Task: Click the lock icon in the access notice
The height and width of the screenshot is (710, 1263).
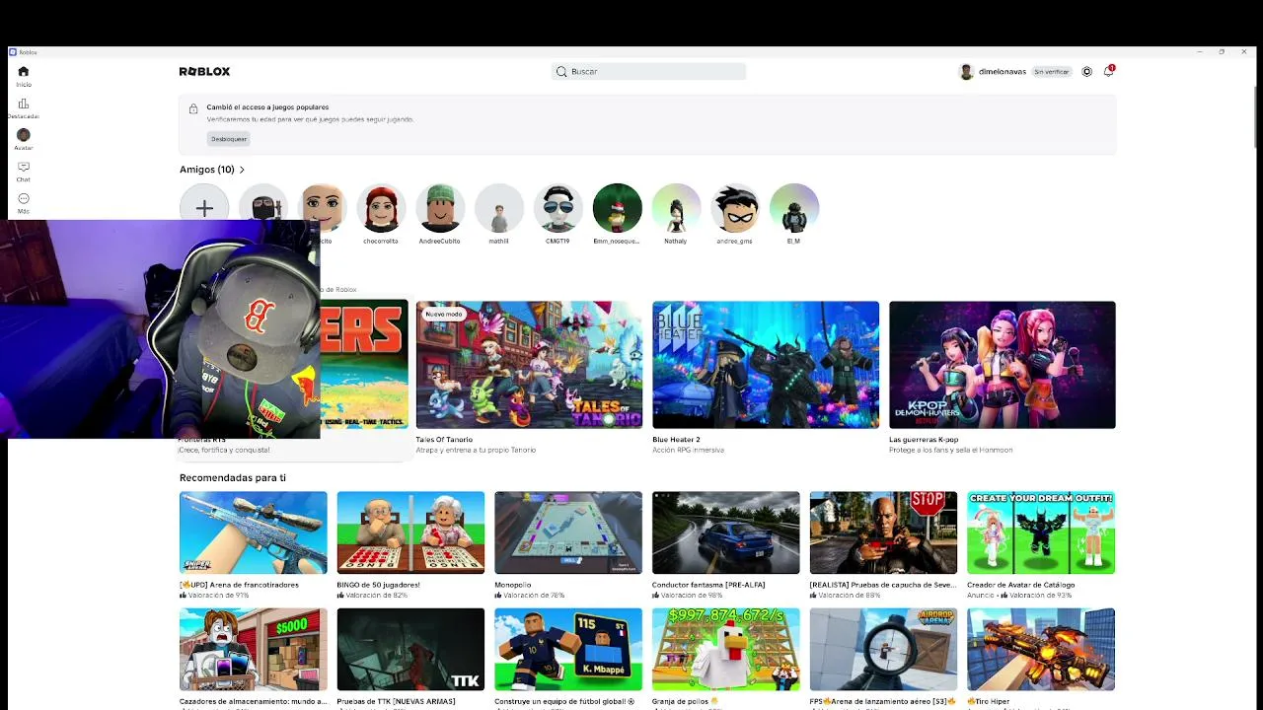Action: [193, 108]
